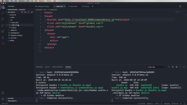Open webpack.config.js in the file tree
This screenshot has height=105, width=187.
pyautogui.click(x=16, y=35)
